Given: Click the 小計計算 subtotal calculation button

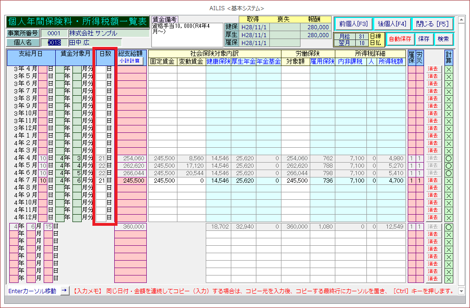Looking at the screenshot, I should (x=131, y=61).
